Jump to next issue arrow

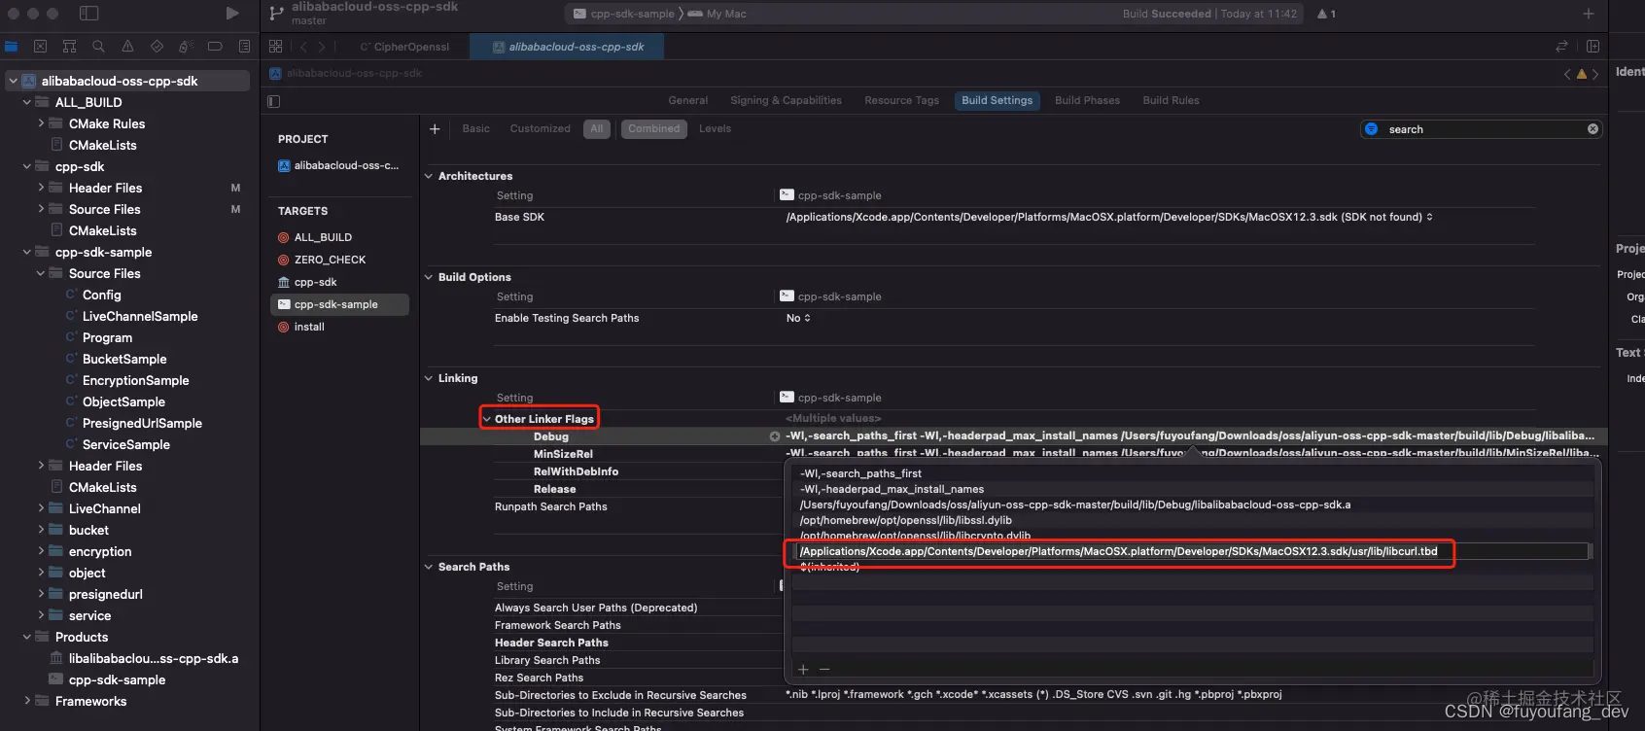tap(1595, 74)
